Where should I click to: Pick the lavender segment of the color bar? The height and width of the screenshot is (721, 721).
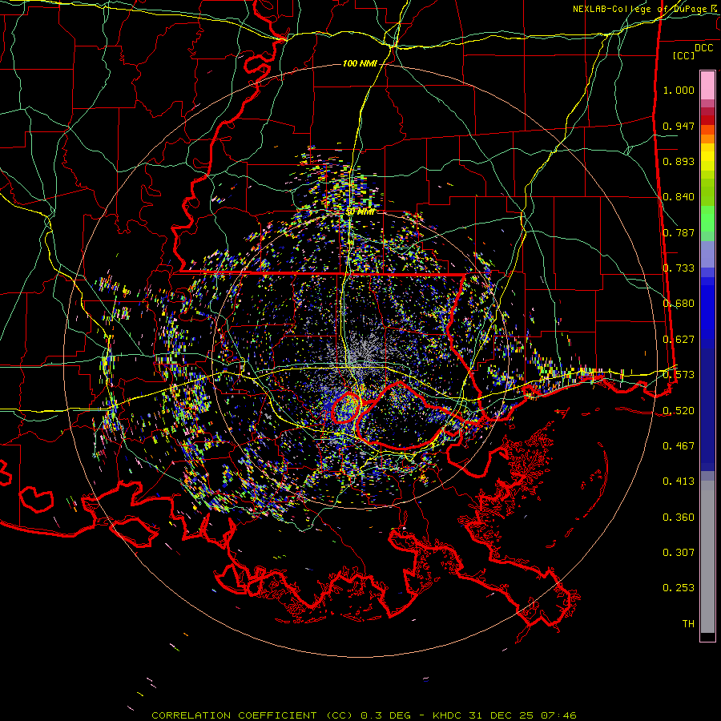coord(707,254)
